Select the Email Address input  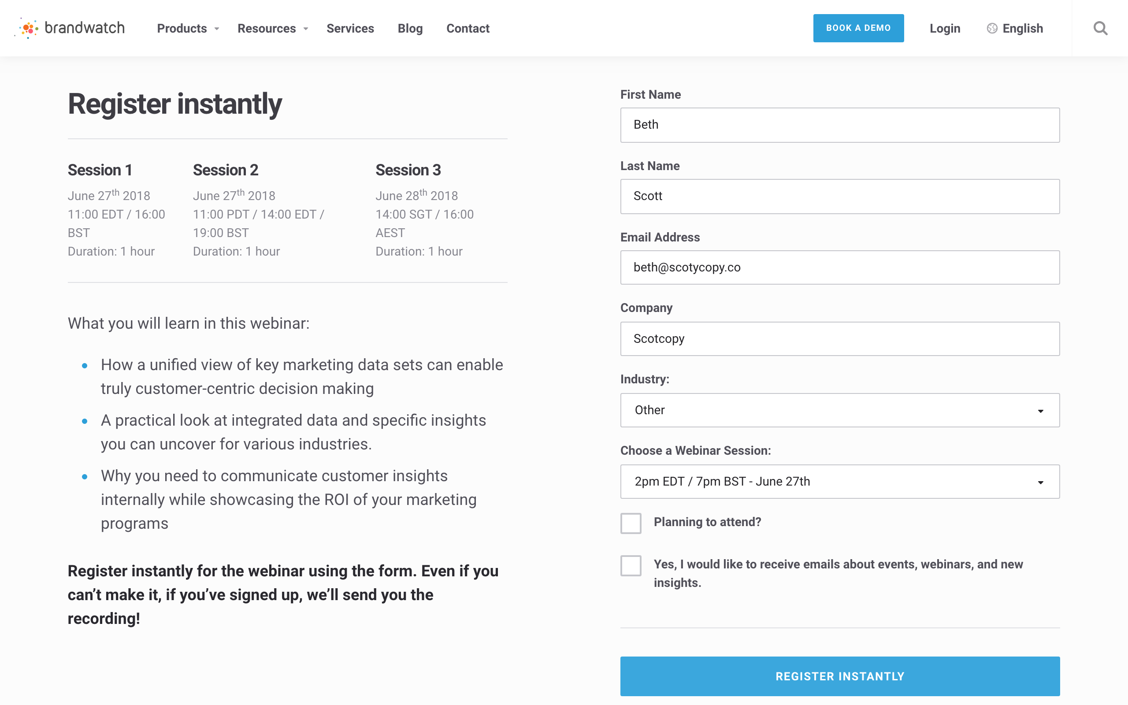point(839,267)
